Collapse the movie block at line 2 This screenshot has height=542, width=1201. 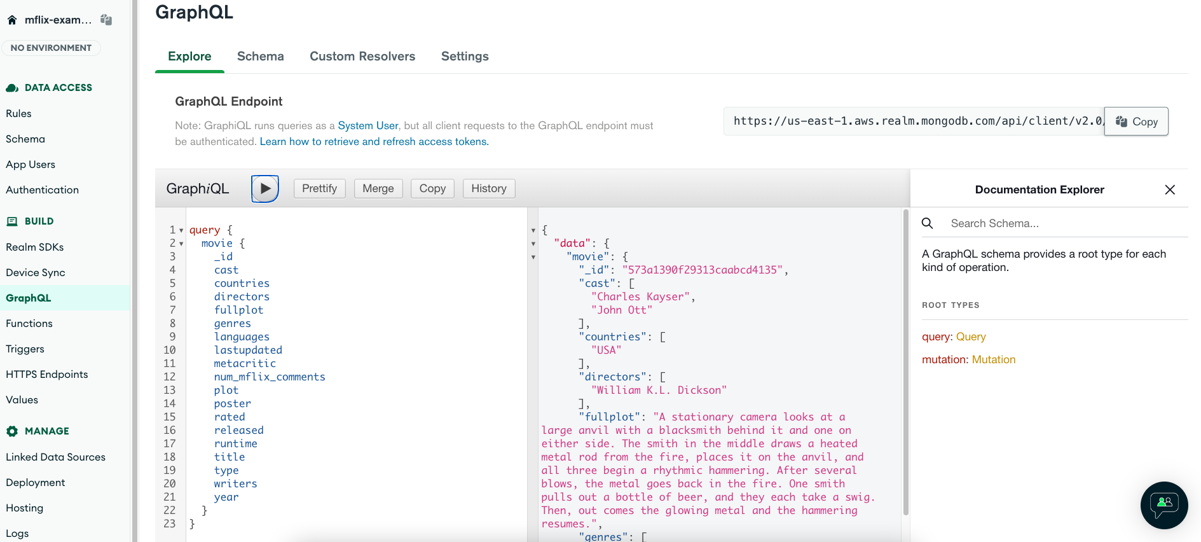(181, 244)
